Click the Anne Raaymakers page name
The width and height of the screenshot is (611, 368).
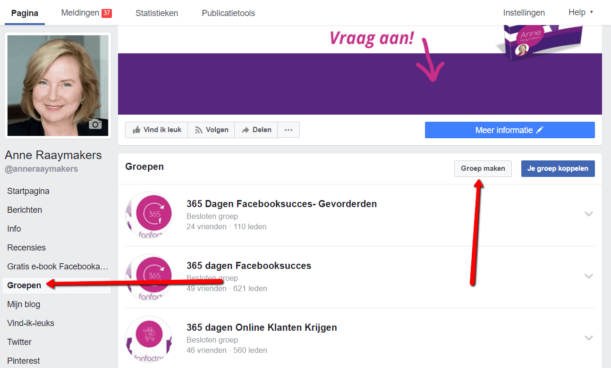[53, 155]
